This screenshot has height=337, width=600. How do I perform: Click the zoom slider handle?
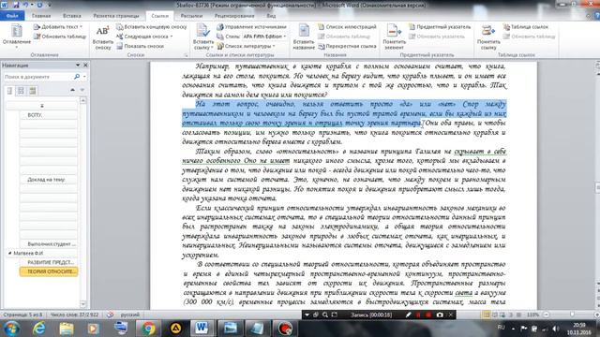(572, 315)
